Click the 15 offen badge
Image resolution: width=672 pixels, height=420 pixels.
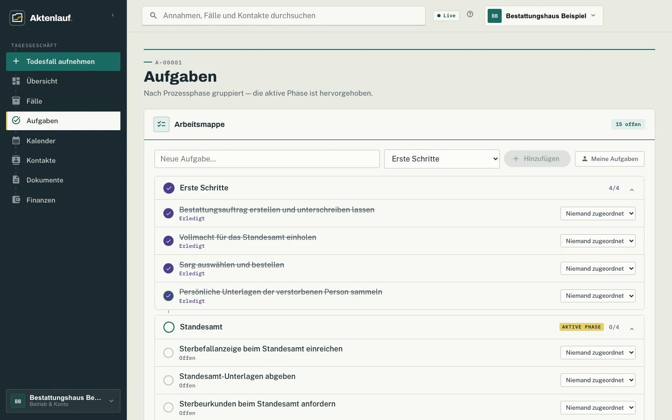[628, 124]
